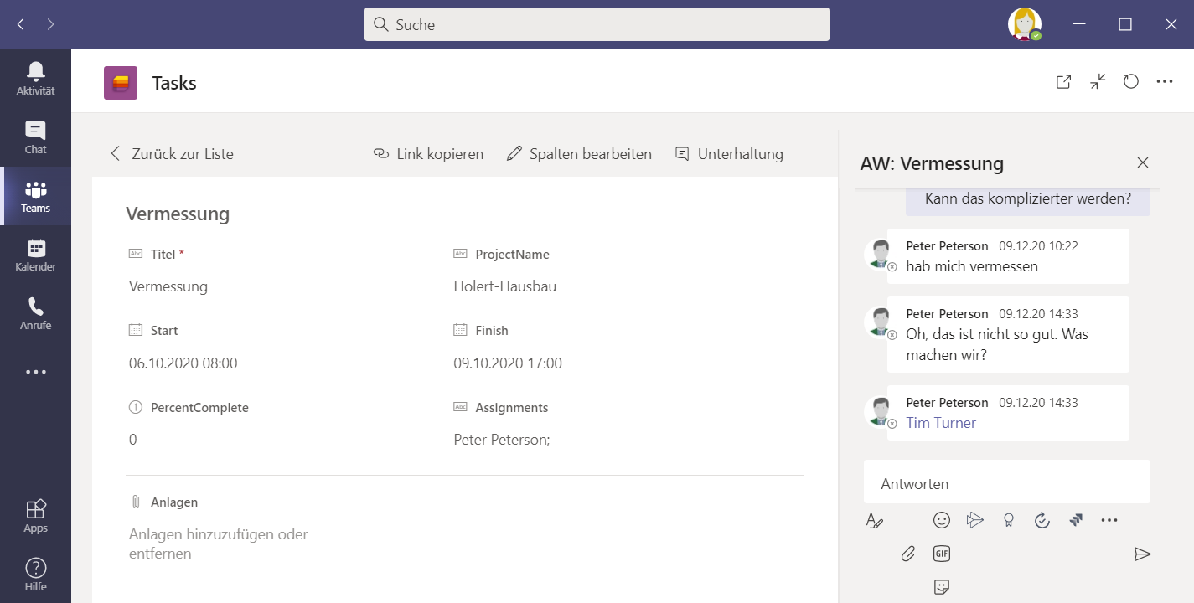
Task: Reload the Tasks tab
Action: pyautogui.click(x=1131, y=81)
